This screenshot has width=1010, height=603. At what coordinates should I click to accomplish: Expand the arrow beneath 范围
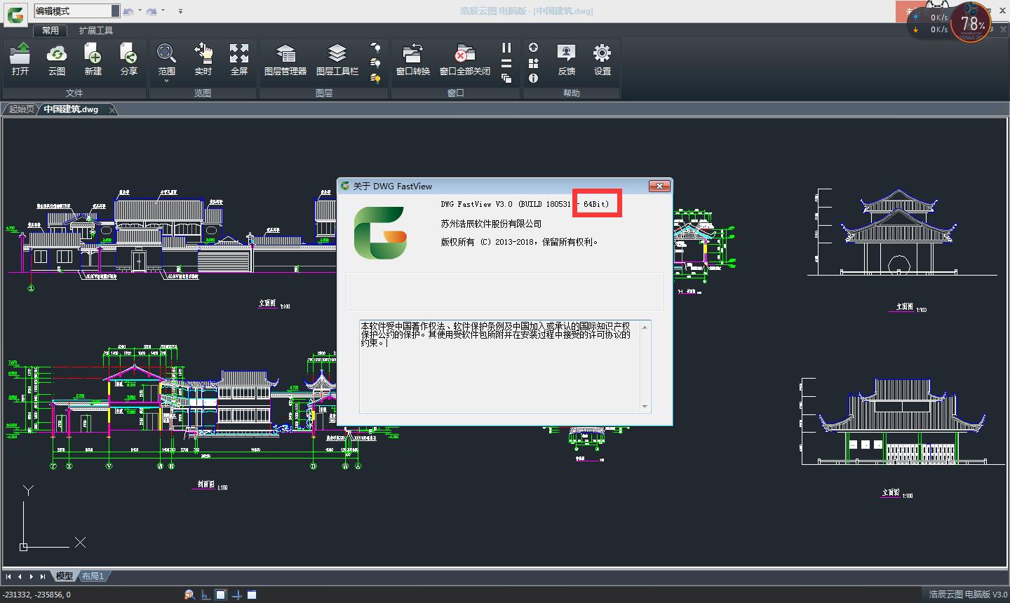166,81
